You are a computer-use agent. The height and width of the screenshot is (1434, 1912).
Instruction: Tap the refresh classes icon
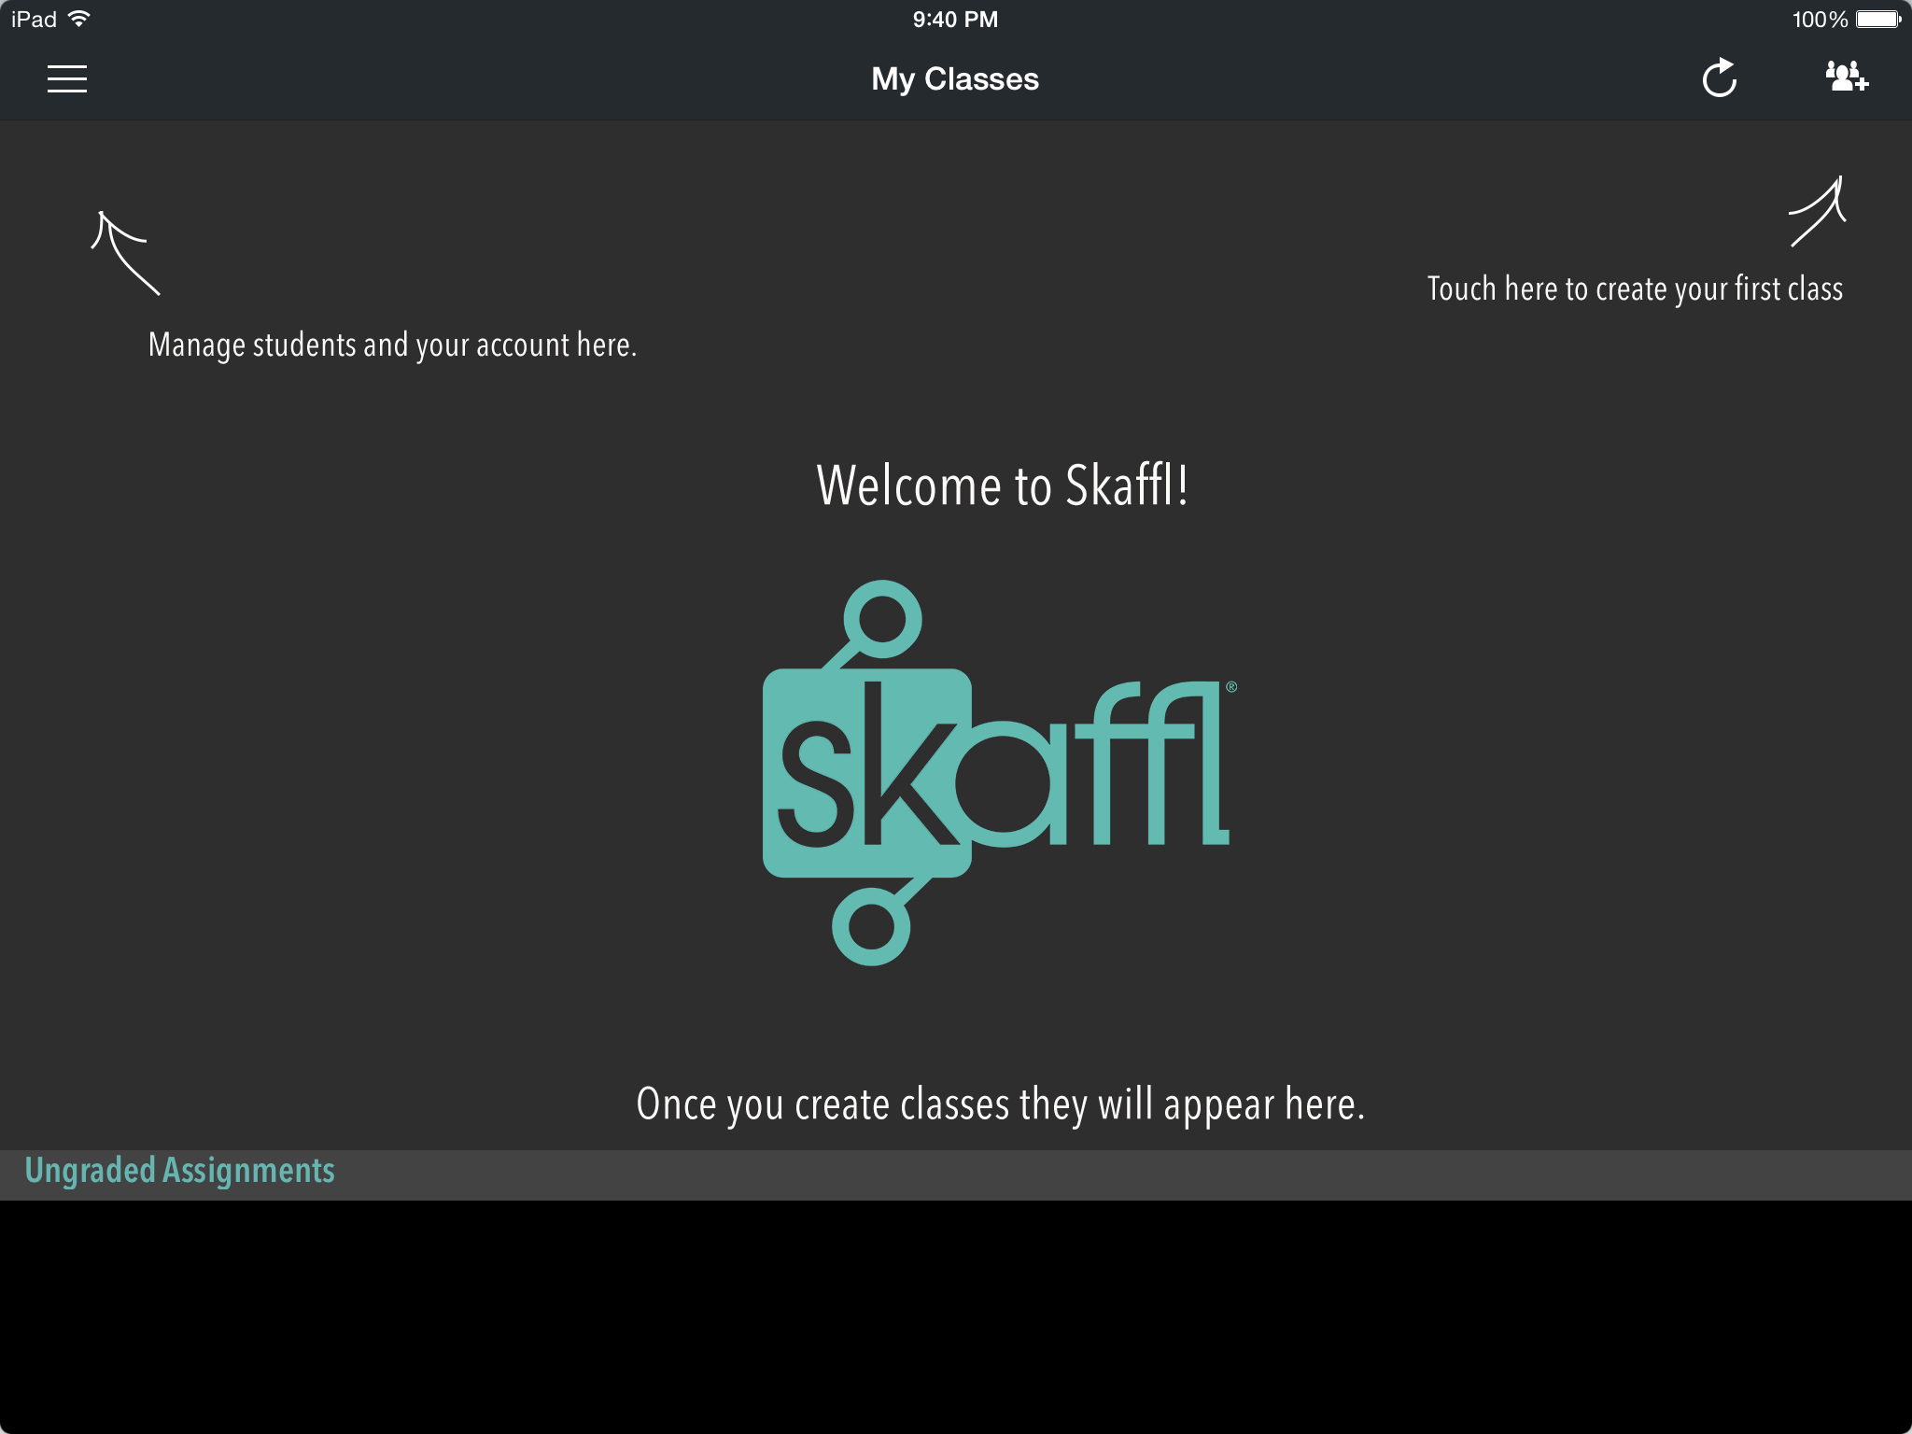(x=1719, y=78)
